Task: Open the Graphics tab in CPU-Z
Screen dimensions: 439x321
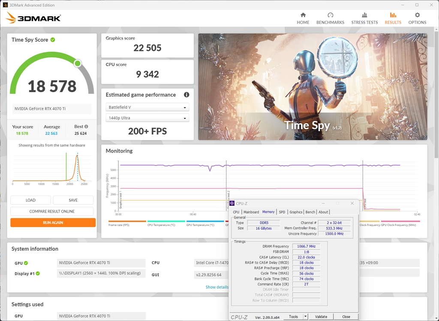Action: (x=296, y=212)
